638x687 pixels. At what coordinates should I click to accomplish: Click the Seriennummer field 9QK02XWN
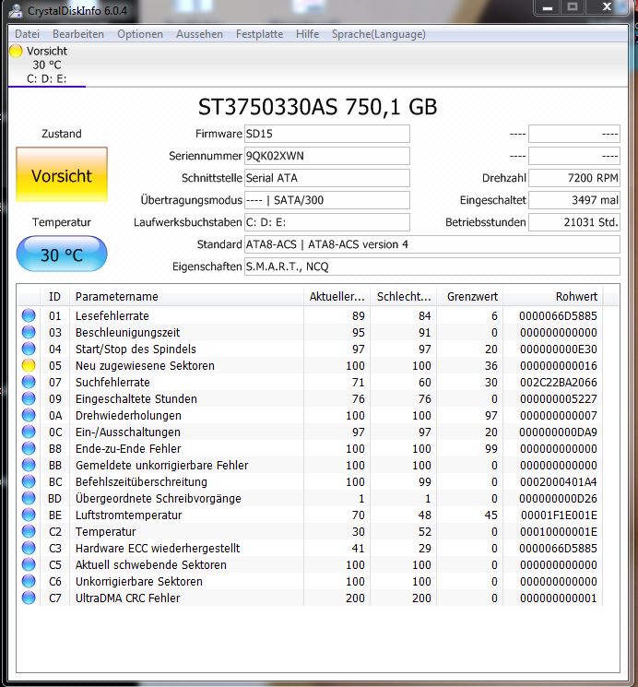pyautogui.click(x=327, y=156)
